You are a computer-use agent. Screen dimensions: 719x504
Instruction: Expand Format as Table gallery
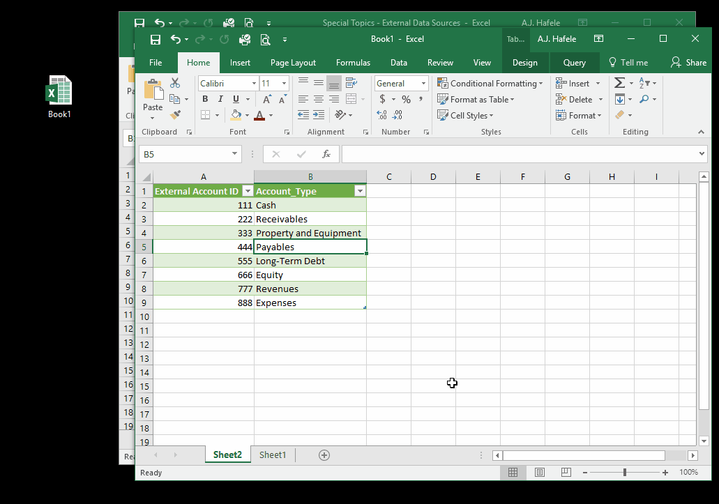[x=476, y=100]
